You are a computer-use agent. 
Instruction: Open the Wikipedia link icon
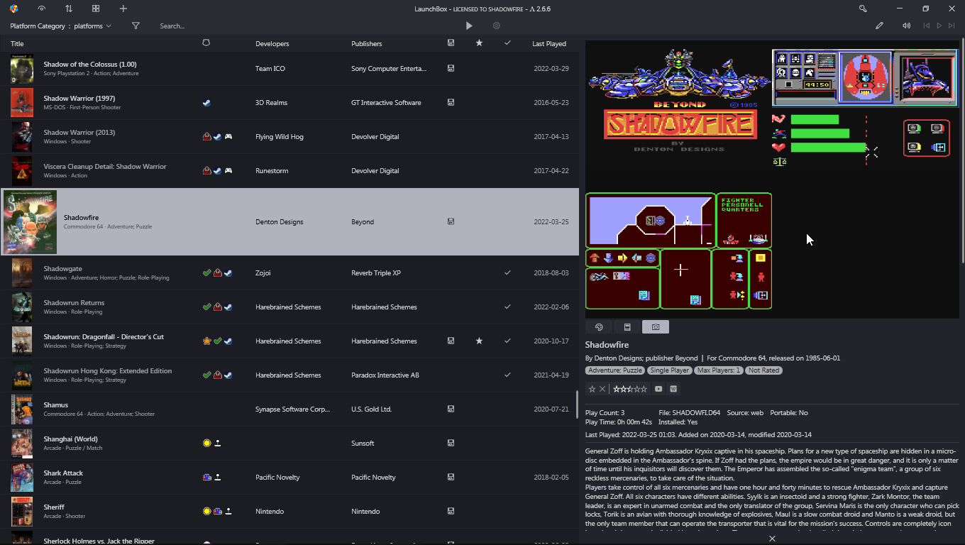pyautogui.click(x=673, y=389)
